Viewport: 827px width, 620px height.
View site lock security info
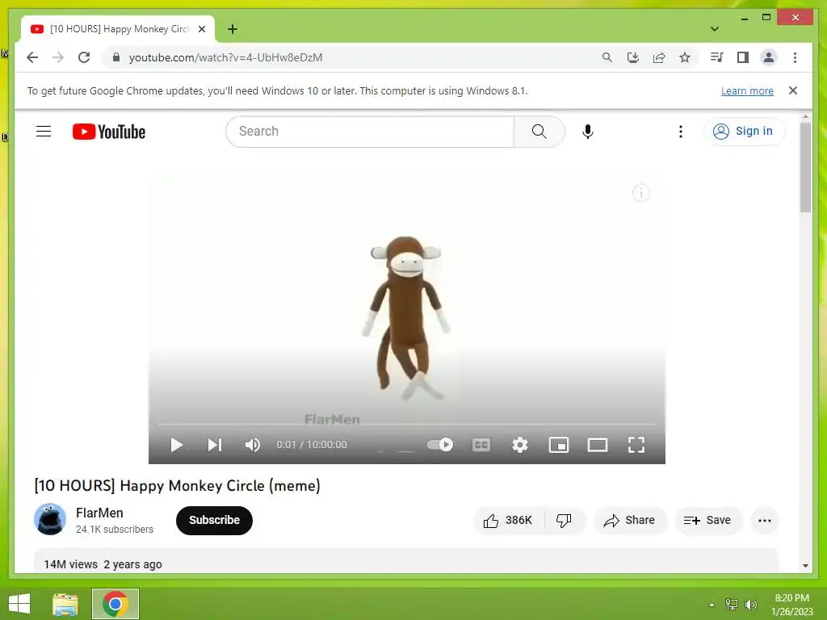click(116, 57)
